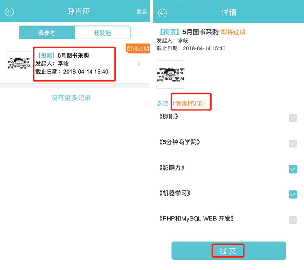304x270 pixels.
Task: Tap the 【投票】5月图书采购 detail title
Action: 189,32
